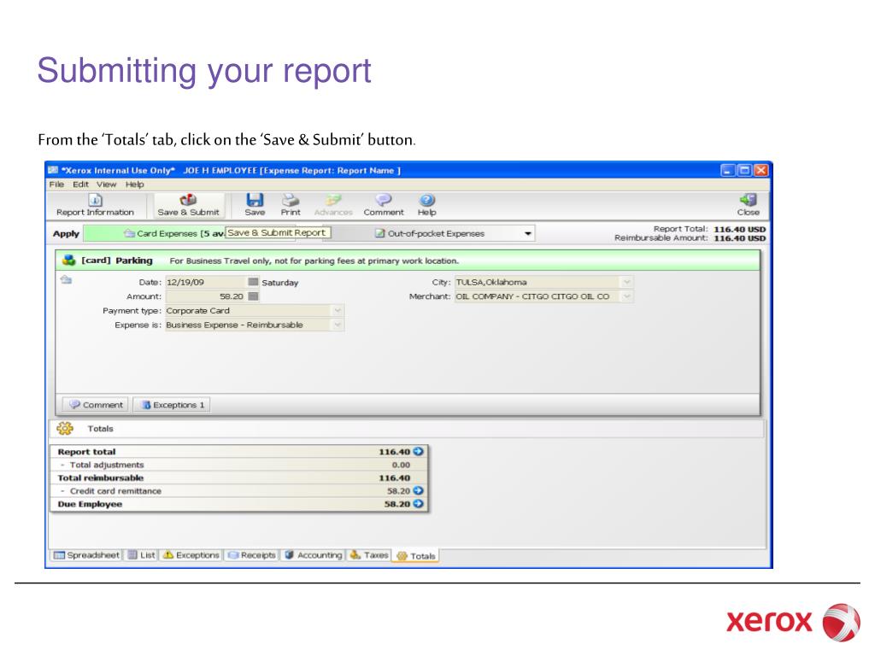Switch to the Spreadsheet tab
The height and width of the screenshot is (656, 875).
(86, 555)
